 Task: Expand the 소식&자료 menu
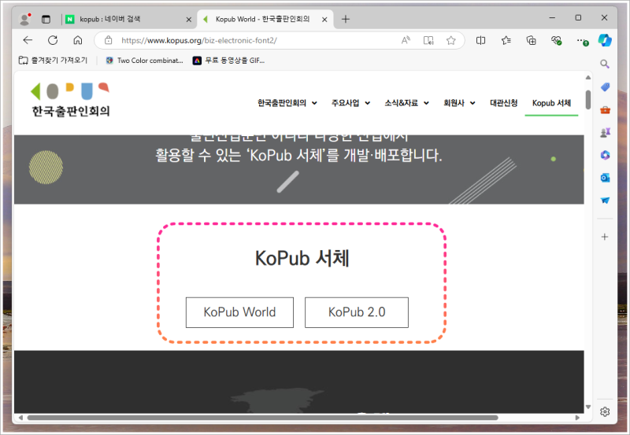point(406,103)
